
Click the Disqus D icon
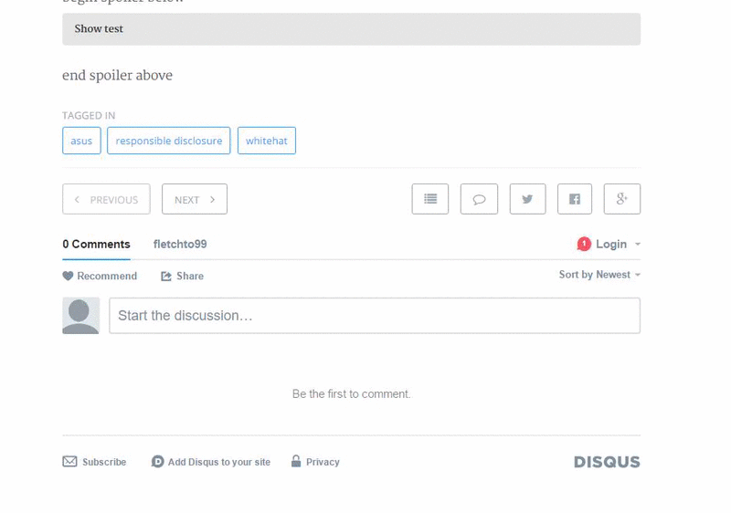coord(157,461)
